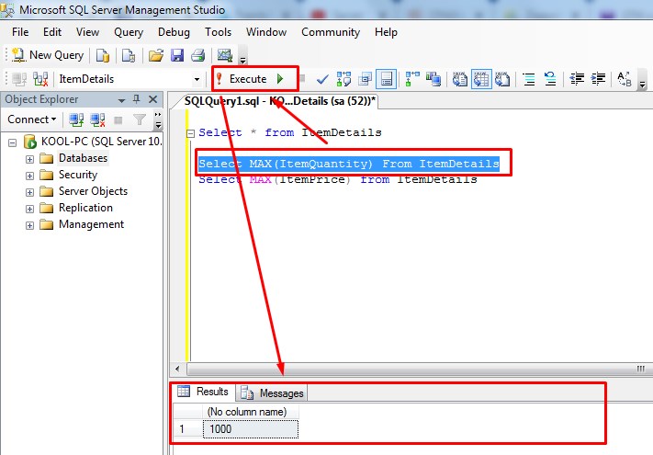The height and width of the screenshot is (455, 653).
Task: Open Object Explorer window position dropdown
Action: pyautogui.click(x=121, y=100)
